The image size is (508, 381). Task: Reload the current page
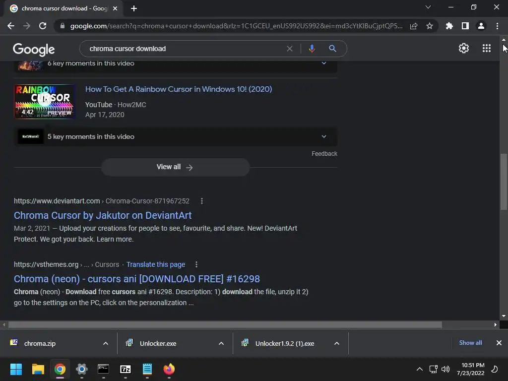[43, 26]
